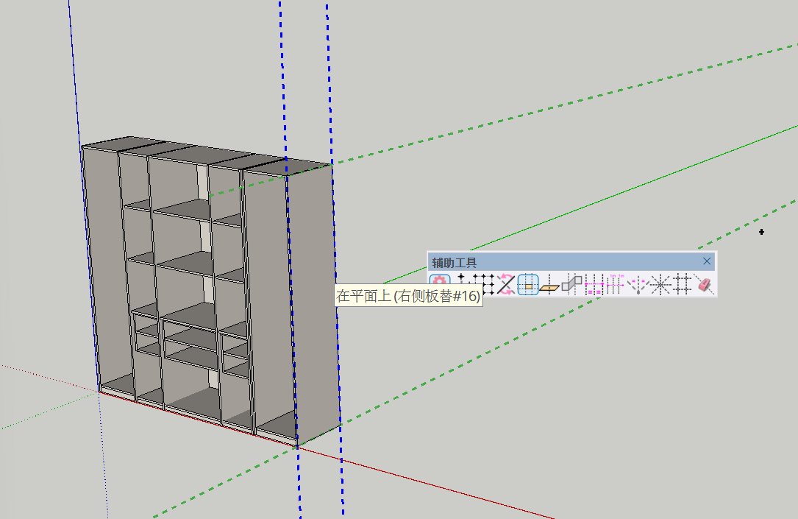Click the top surface of the cabinet
798x519 pixels.
click(206, 155)
